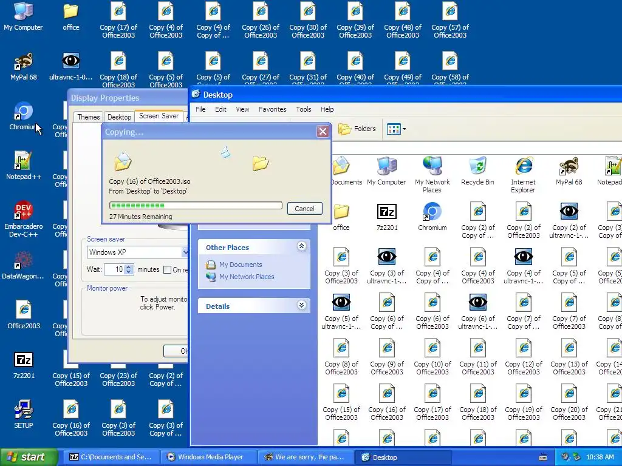Cancel the file copy operation

point(304,209)
